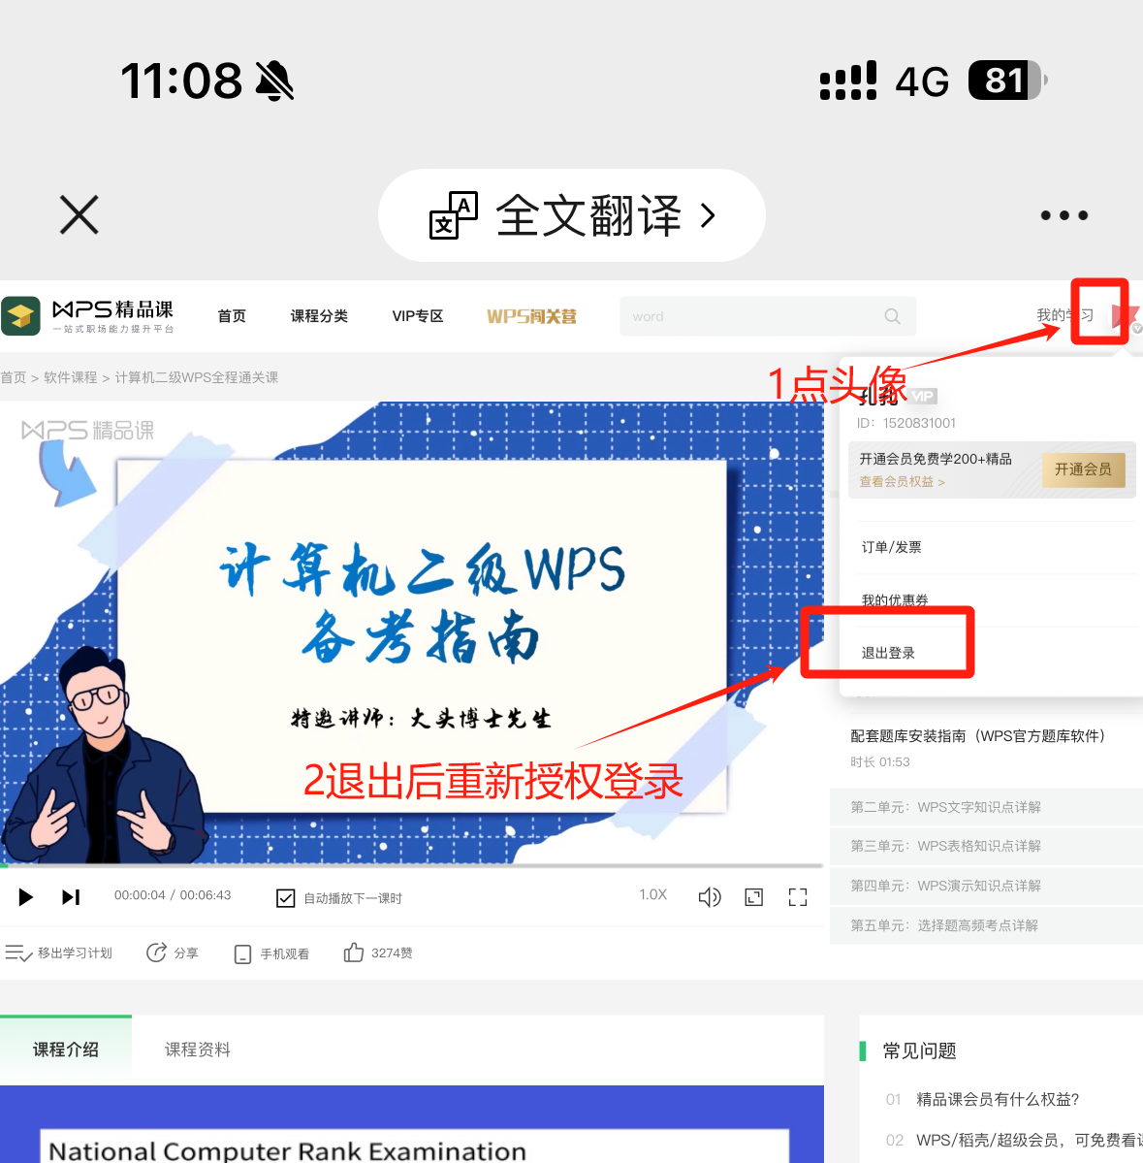Click 开通会员 button
The width and height of the screenshot is (1143, 1163).
tap(1083, 469)
